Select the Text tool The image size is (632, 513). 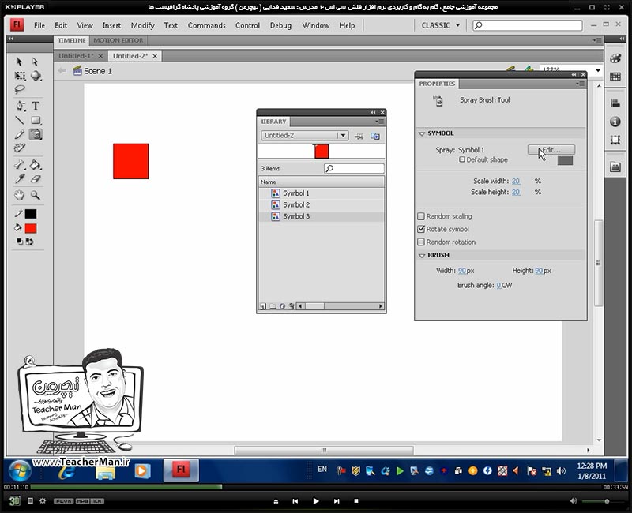click(x=36, y=106)
